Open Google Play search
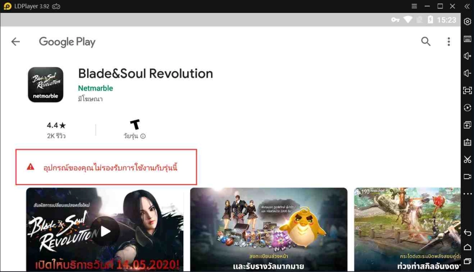Screen dimensions: 474x272 pyautogui.click(x=426, y=41)
